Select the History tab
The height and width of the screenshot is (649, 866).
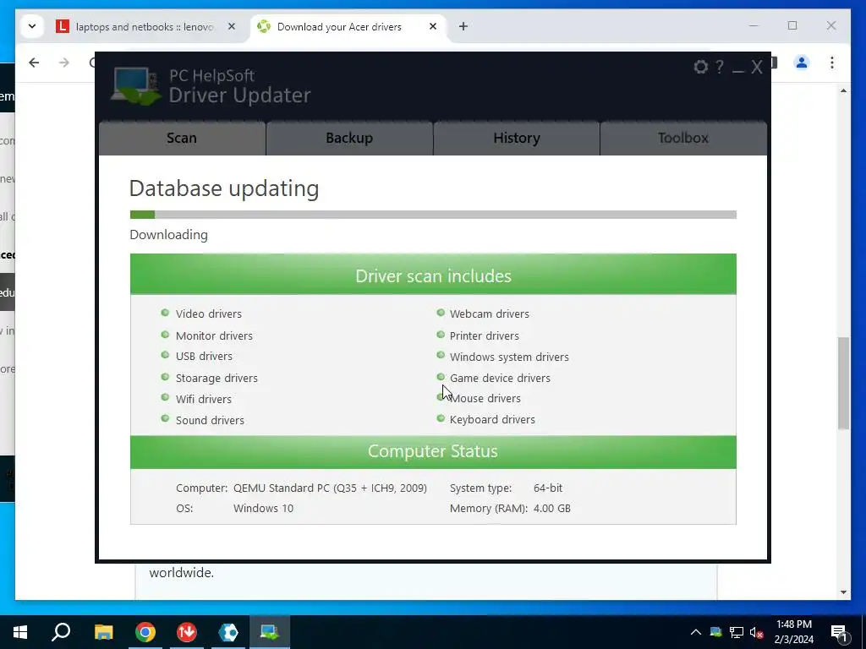pos(517,138)
